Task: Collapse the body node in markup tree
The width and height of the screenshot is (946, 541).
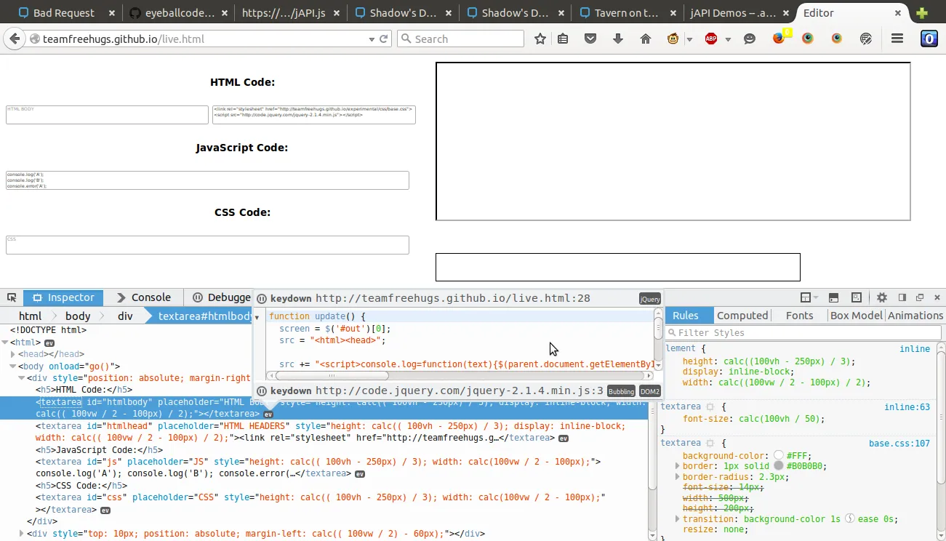Action: (x=13, y=366)
